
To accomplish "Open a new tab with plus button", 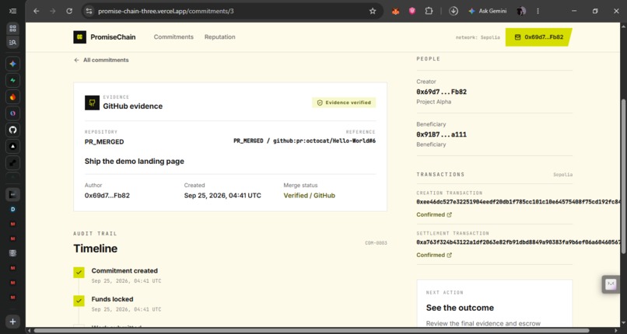I will 12,322.
